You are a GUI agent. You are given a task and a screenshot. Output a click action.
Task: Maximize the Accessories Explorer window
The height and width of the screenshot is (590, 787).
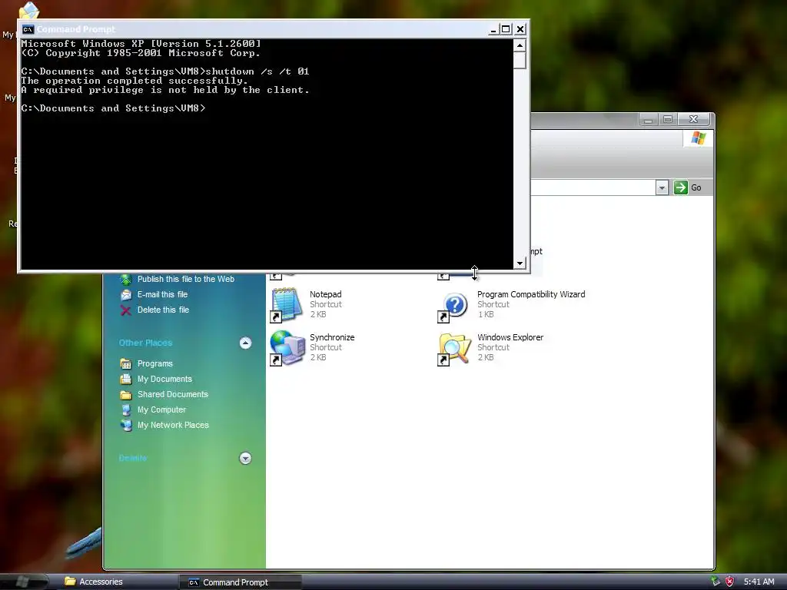point(668,119)
